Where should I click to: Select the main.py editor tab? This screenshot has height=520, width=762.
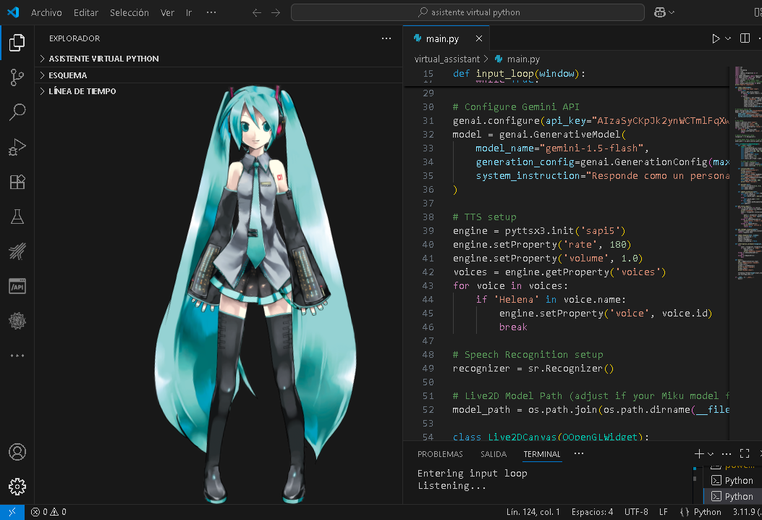click(442, 38)
